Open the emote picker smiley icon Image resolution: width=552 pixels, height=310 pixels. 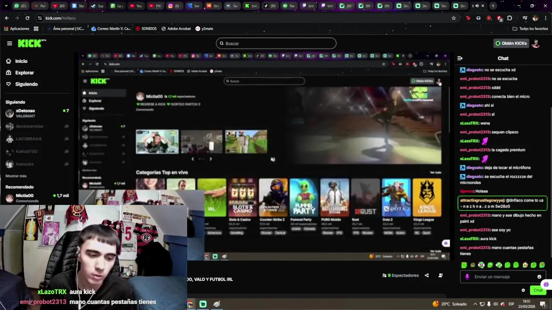[539, 277]
